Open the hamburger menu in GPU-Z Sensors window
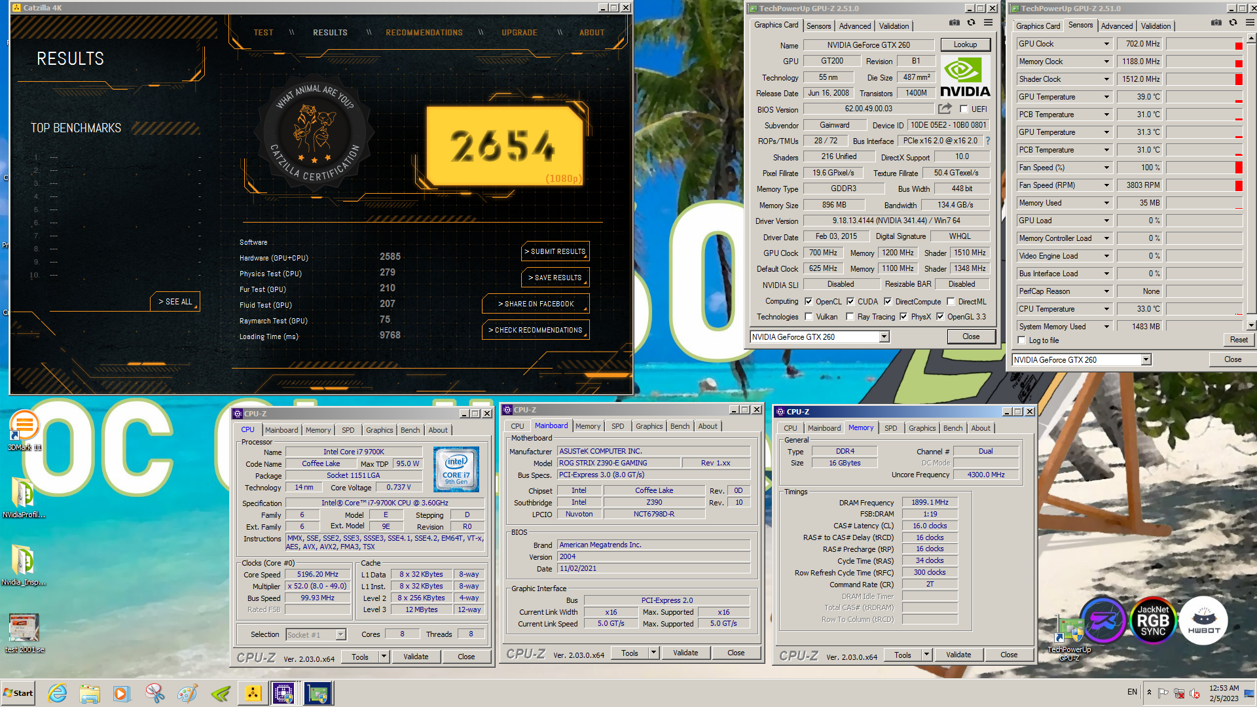 (1250, 23)
